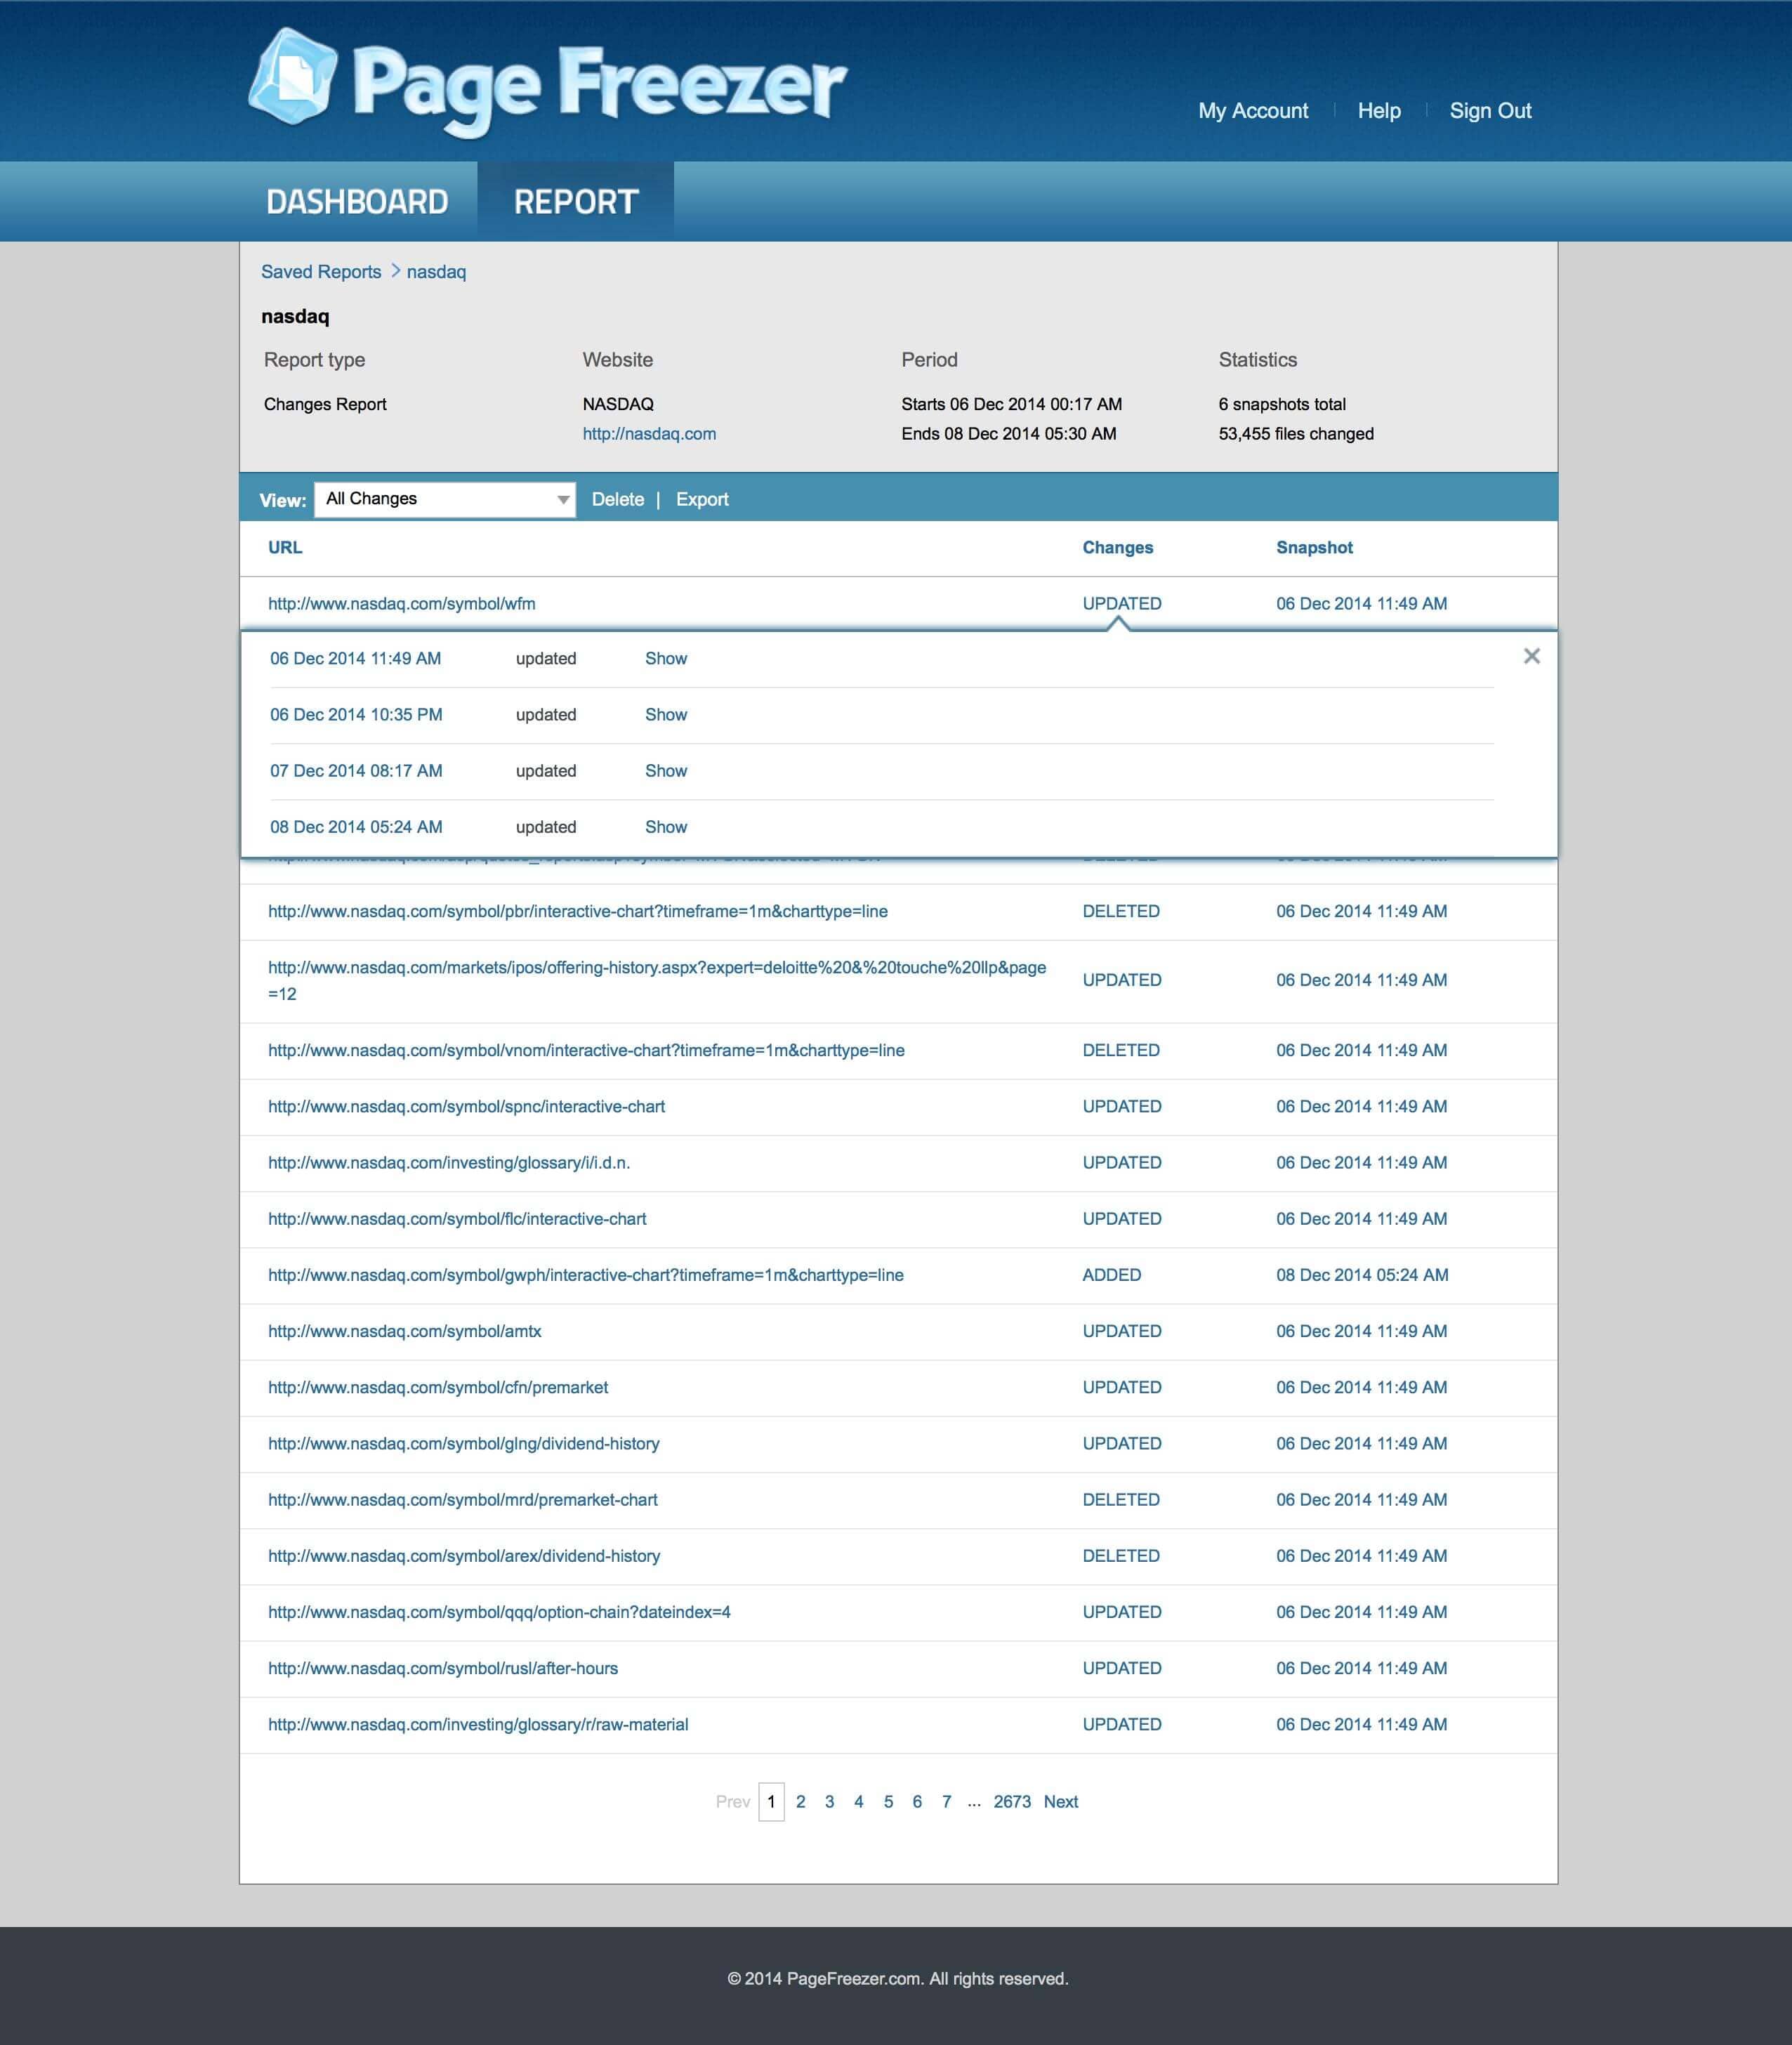
Task: Click DELETED status for vnom row
Action: click(1121, 1051)
